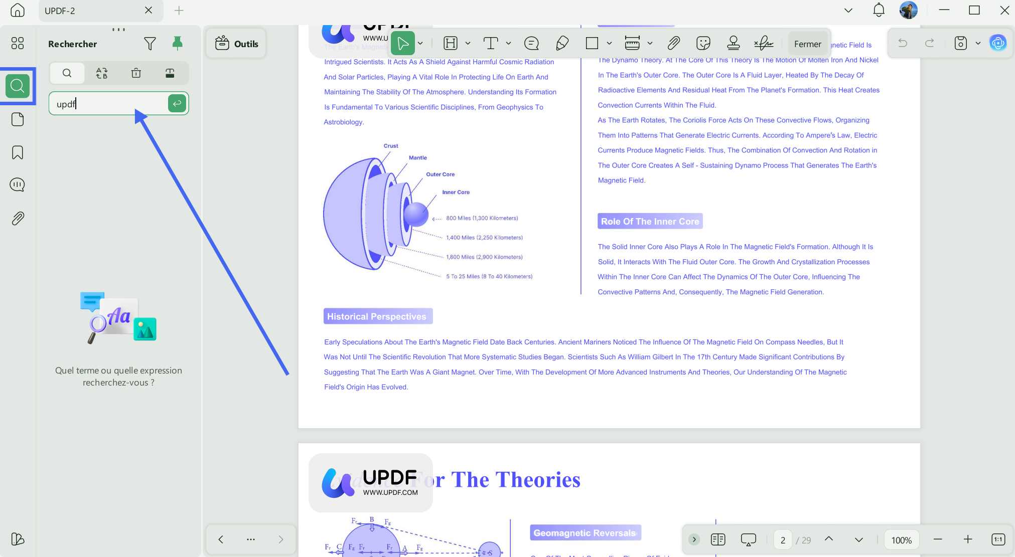This screenshot has height=557, width=1015.
Task: Click the Fermer button
Action: [808, 44]
